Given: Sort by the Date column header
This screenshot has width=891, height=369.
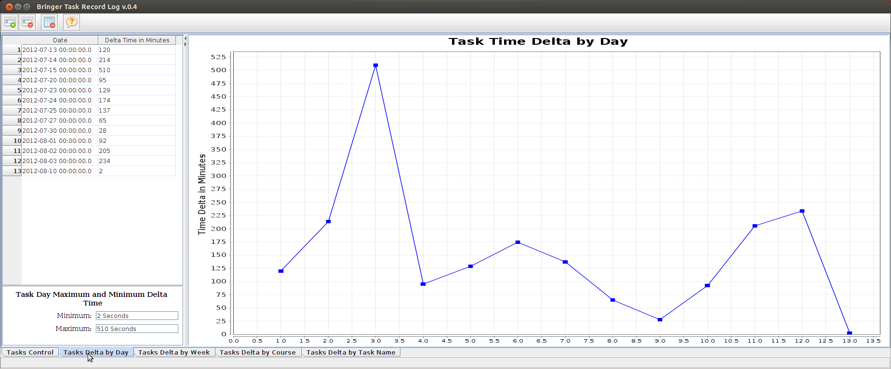Looking at the screenshot, I should (x=60, y=40).
